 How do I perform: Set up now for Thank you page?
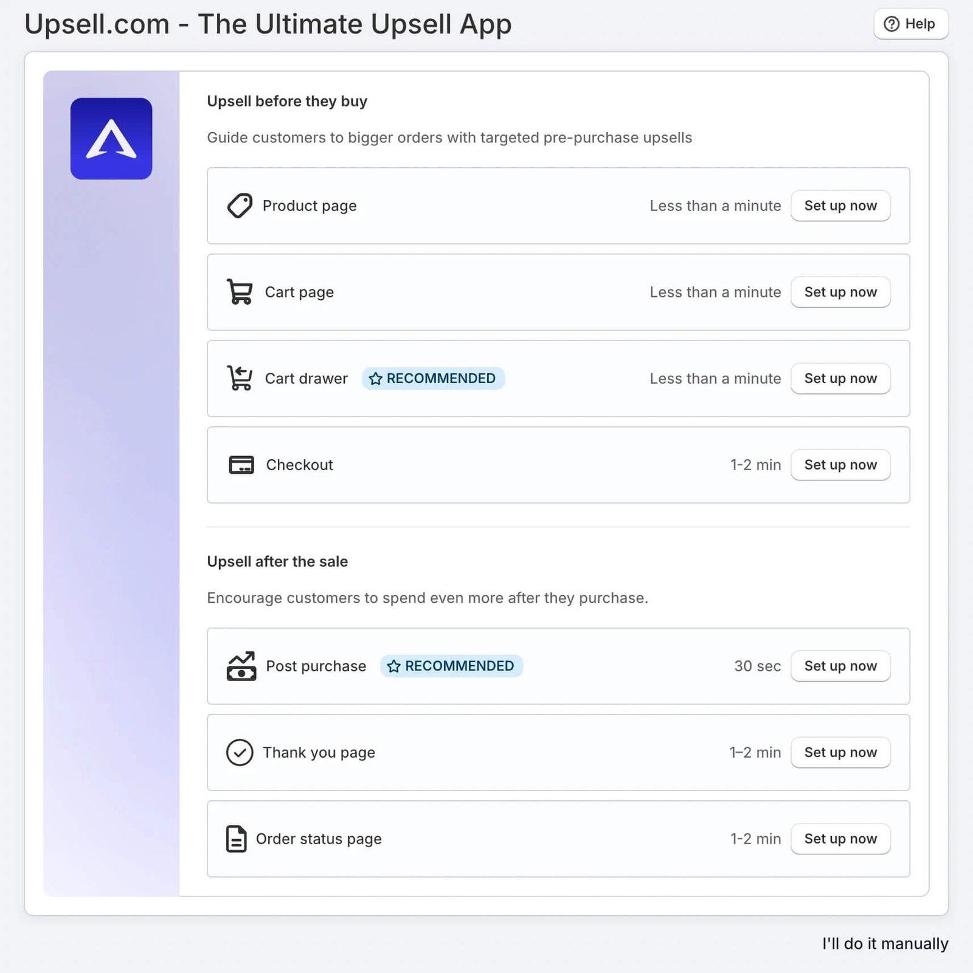click(x=840, y=752)
